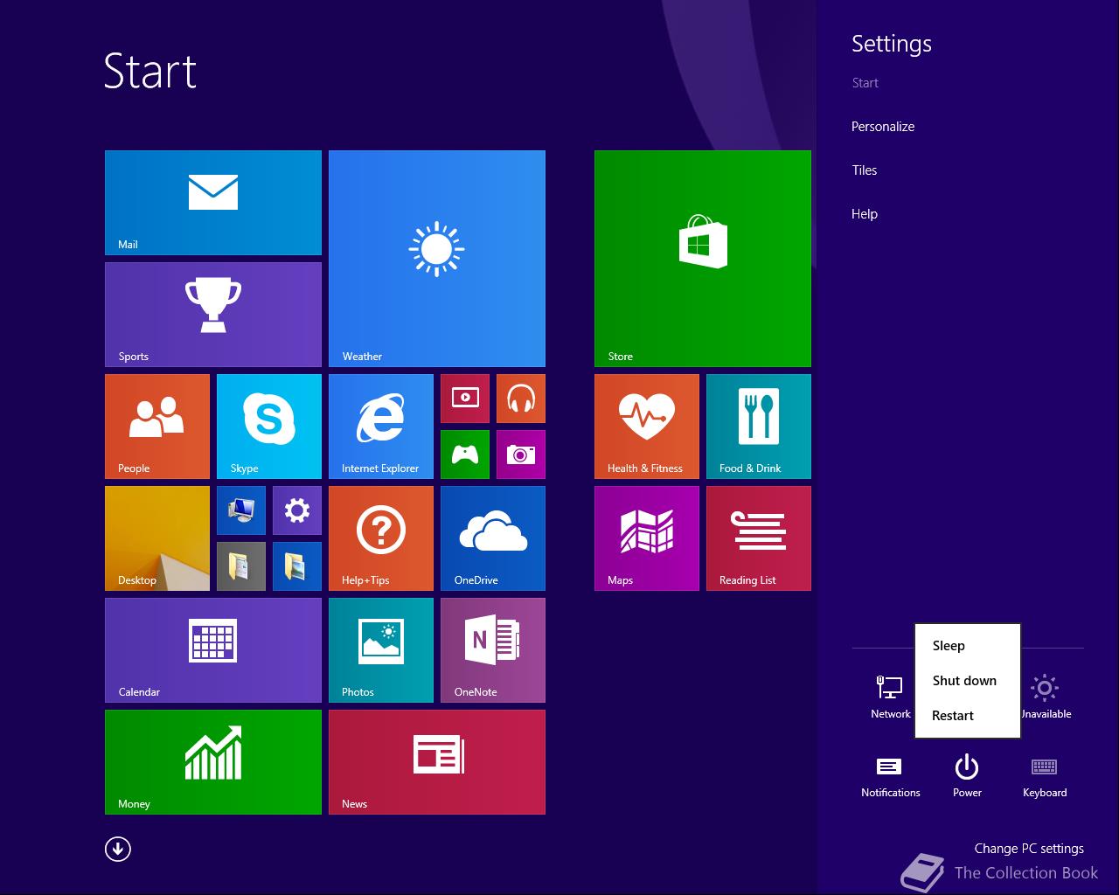The height and width of the screenshot is (895, 1119).
Task: Open the Video small tile
Action: 465,399
